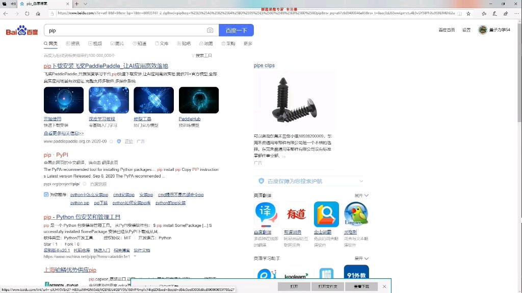Viewport: 522px width, 293px height.
Task: Open reading view icon in the address bar
Action: (x=459, y=14)
